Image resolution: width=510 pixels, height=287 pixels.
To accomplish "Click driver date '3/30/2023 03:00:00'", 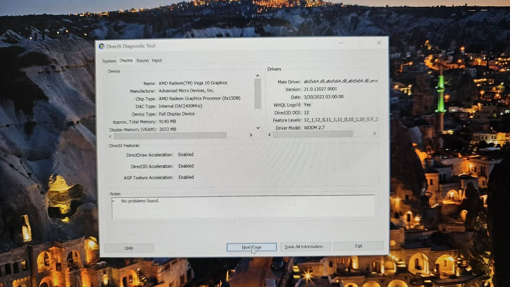I will [324, 97].
